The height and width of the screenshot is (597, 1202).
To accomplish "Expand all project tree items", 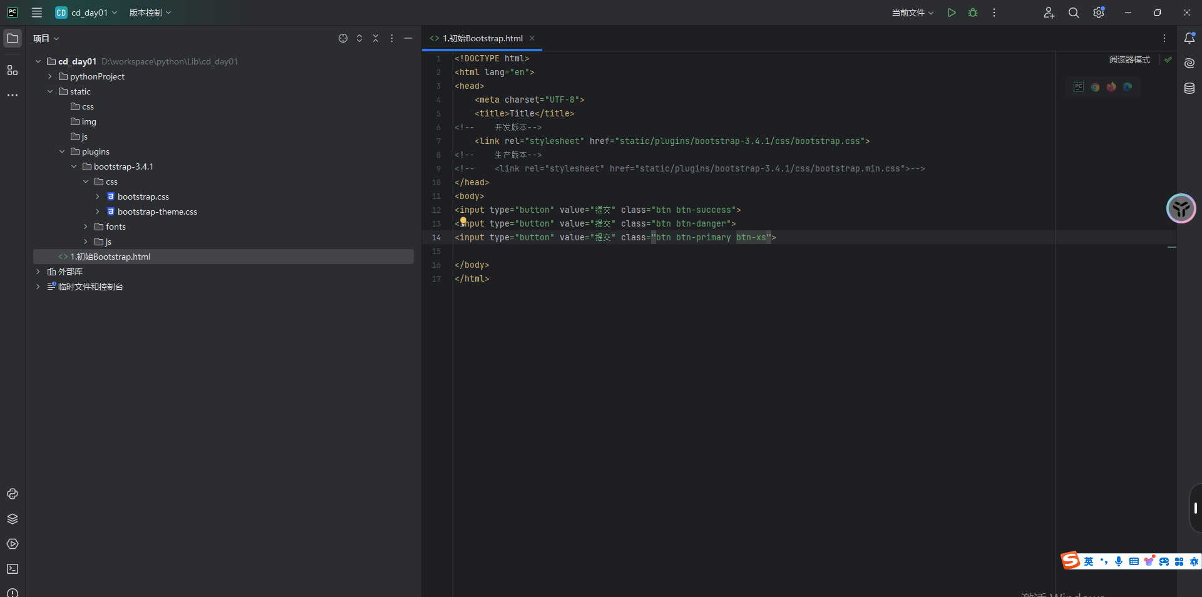I will coord(359,38).
